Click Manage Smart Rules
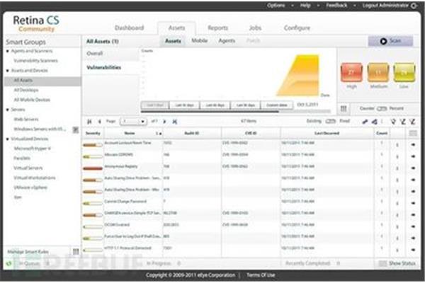Viewport: 425px width, 283px height. (x=28, y=252)
